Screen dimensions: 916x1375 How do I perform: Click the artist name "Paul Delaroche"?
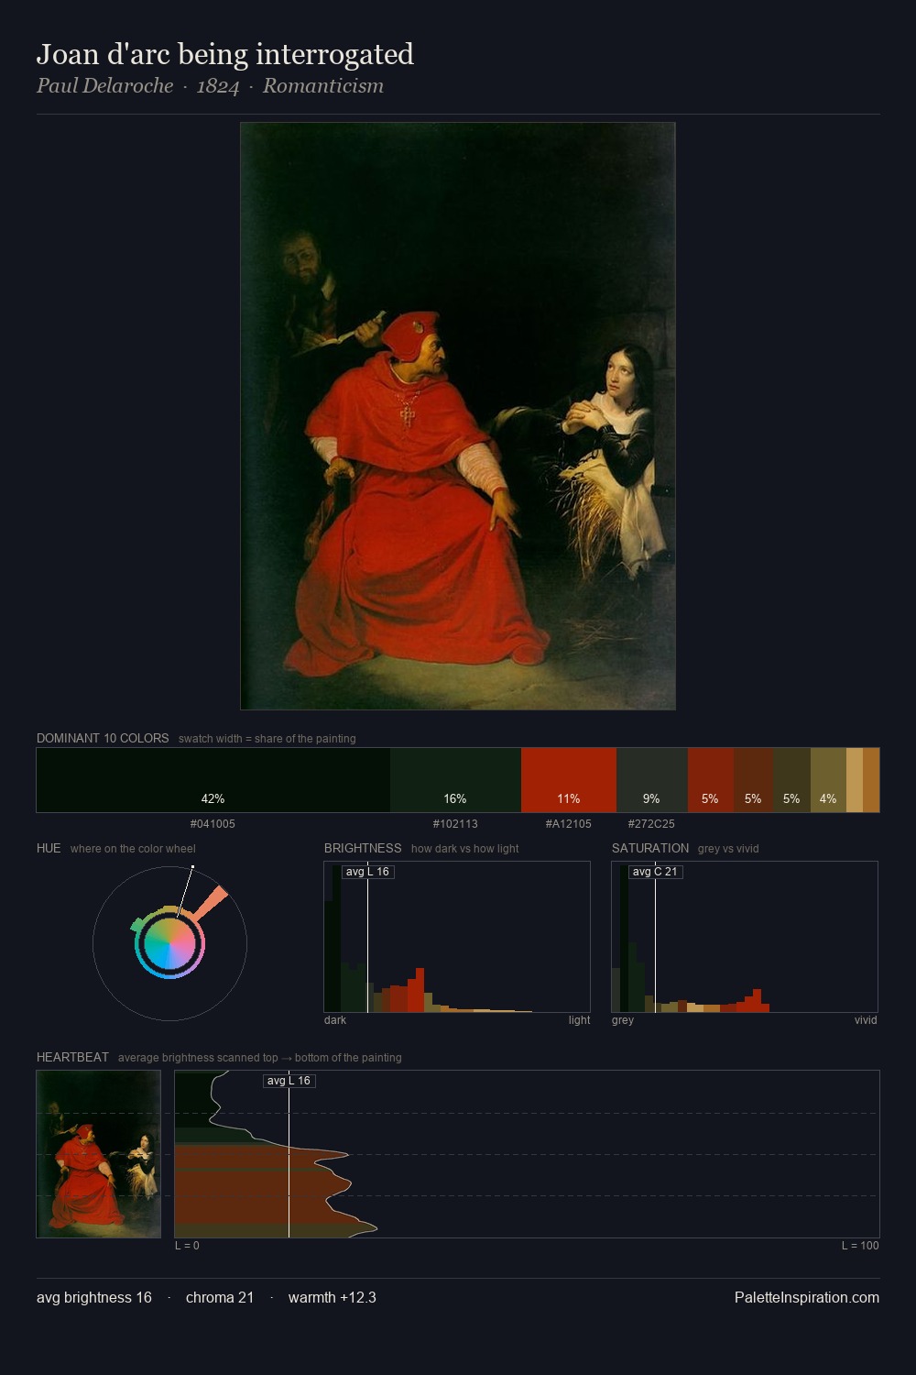[x=104, y=86]
